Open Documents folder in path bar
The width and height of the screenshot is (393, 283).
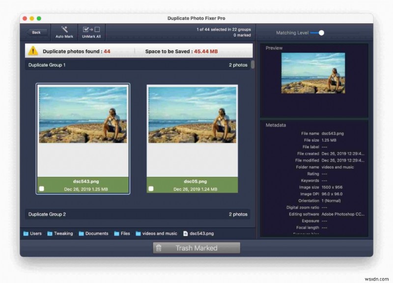tap(93, 233)
